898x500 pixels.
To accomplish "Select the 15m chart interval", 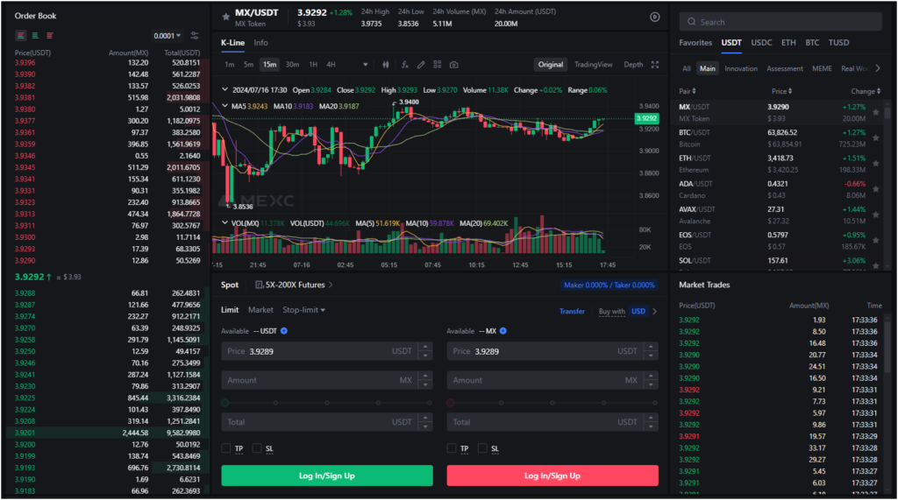I will (269, 65).
